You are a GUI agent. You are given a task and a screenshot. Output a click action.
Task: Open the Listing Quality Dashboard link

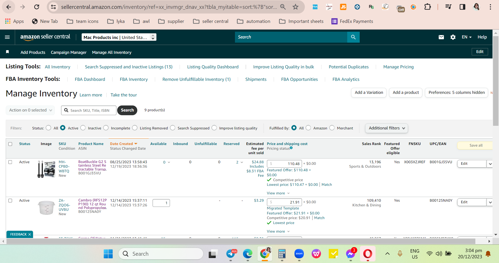pos(213,67)
